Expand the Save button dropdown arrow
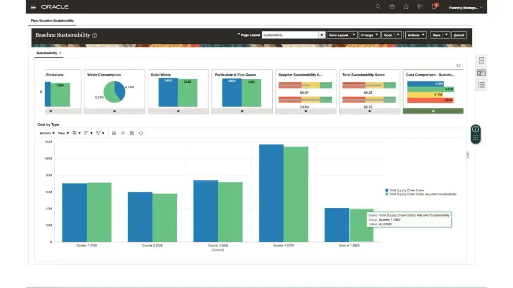Viewport: 513px width, 288px height. pyautogui.click(x=447, y=35)
